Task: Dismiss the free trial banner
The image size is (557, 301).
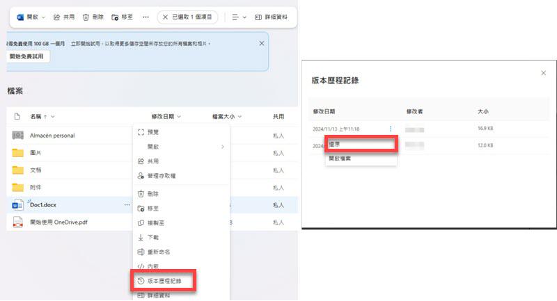Action: pyautogui.click(x=262, y=43)
